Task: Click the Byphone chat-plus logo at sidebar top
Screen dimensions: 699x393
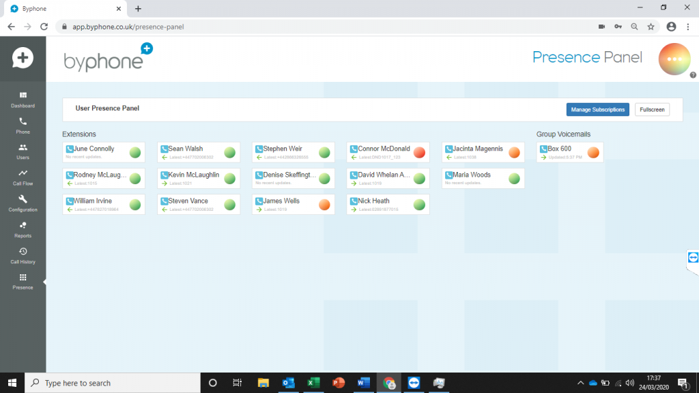Action: [x=23, y=58]
